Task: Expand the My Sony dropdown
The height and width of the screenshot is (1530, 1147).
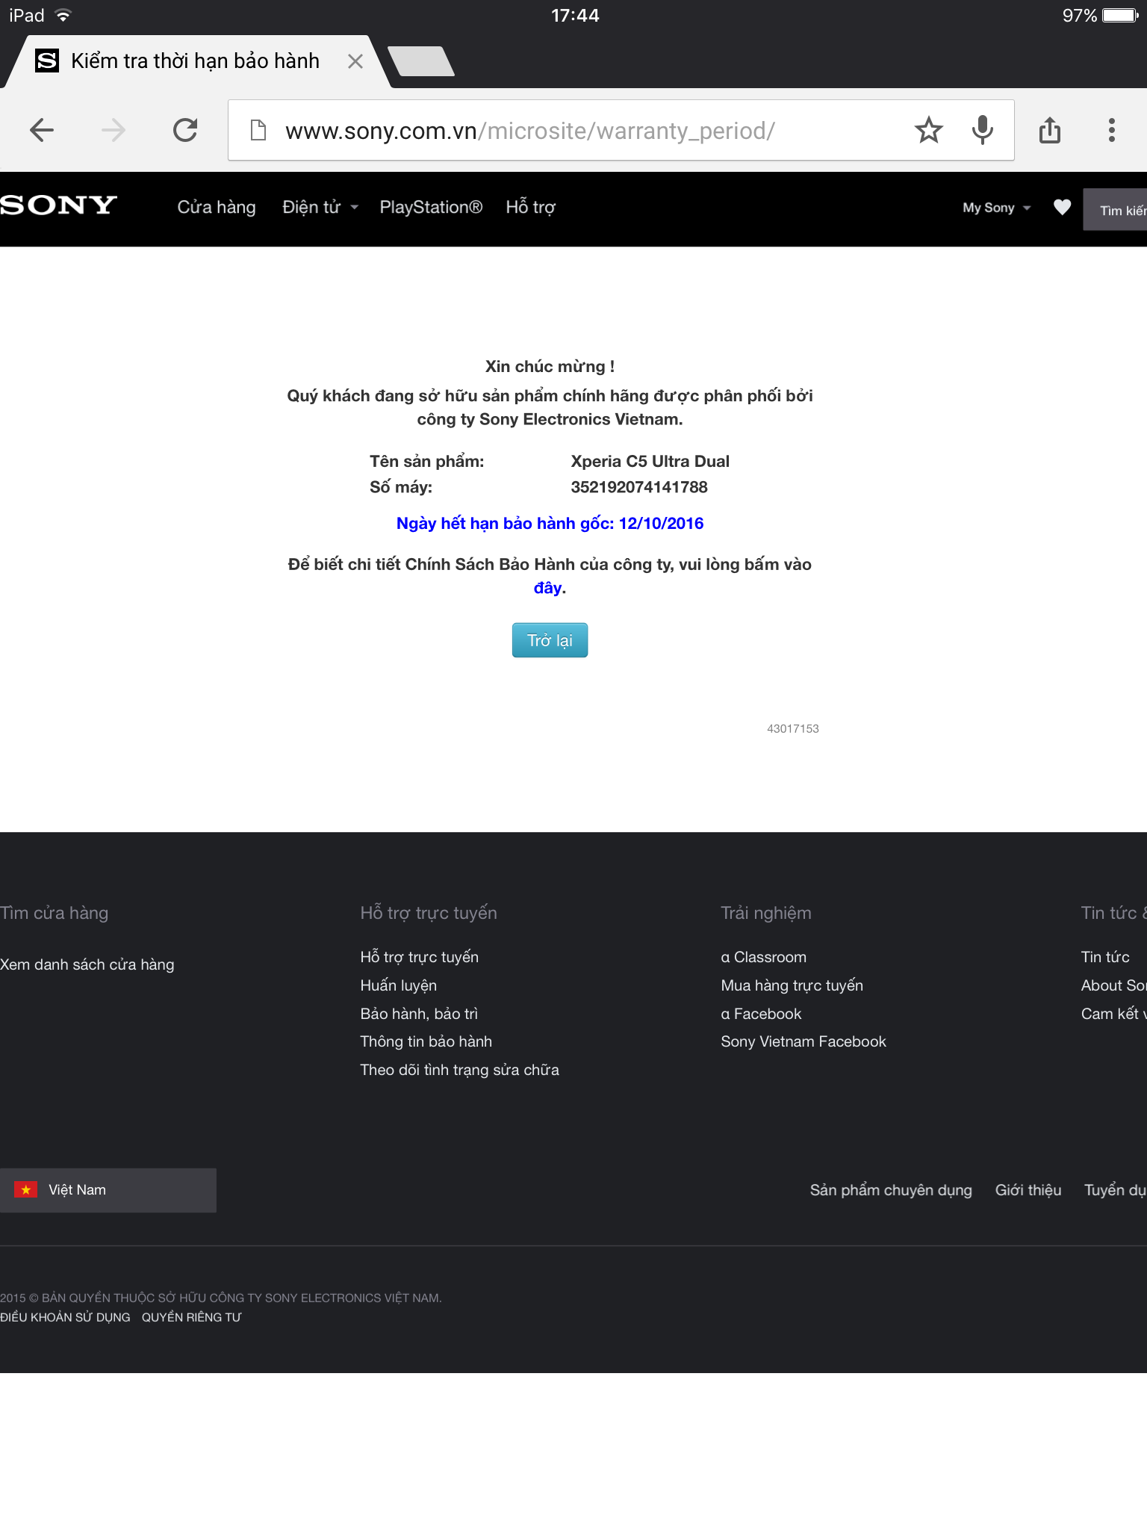Action: pyautogui.click(x=997, y=208)
